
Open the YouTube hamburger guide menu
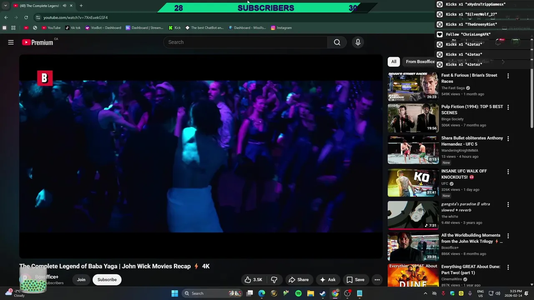(x=11, y=42)
